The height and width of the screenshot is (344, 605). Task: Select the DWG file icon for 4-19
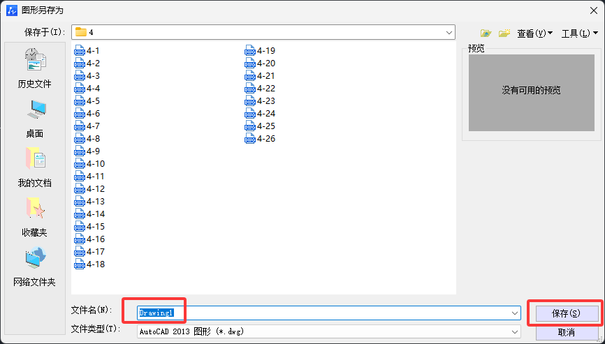coord(250,50)
